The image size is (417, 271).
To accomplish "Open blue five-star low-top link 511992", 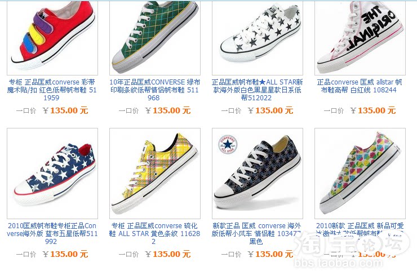I will tap(52, 233).
